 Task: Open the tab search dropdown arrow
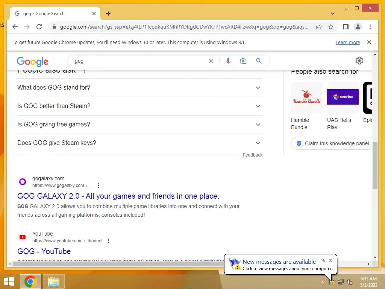333,14
